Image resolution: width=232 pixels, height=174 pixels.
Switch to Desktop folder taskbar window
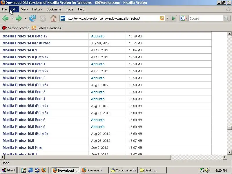click(153, 170)
